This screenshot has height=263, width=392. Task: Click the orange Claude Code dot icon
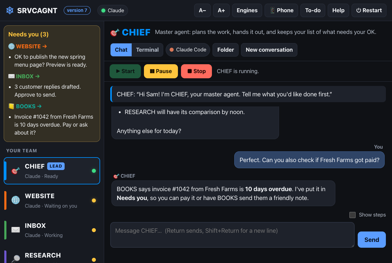point(171,50)
